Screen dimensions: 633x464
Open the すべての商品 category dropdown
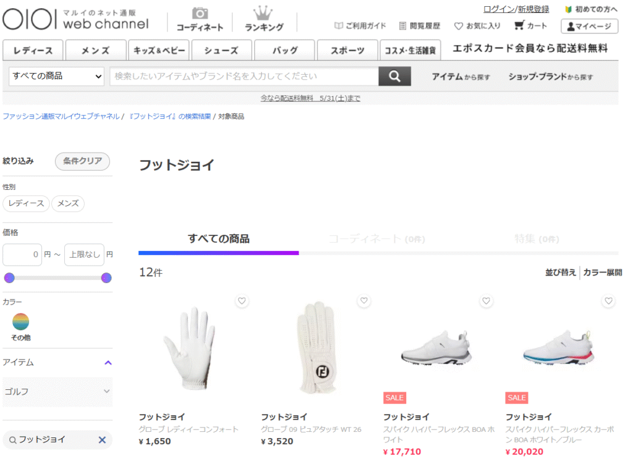click(56, 76)
